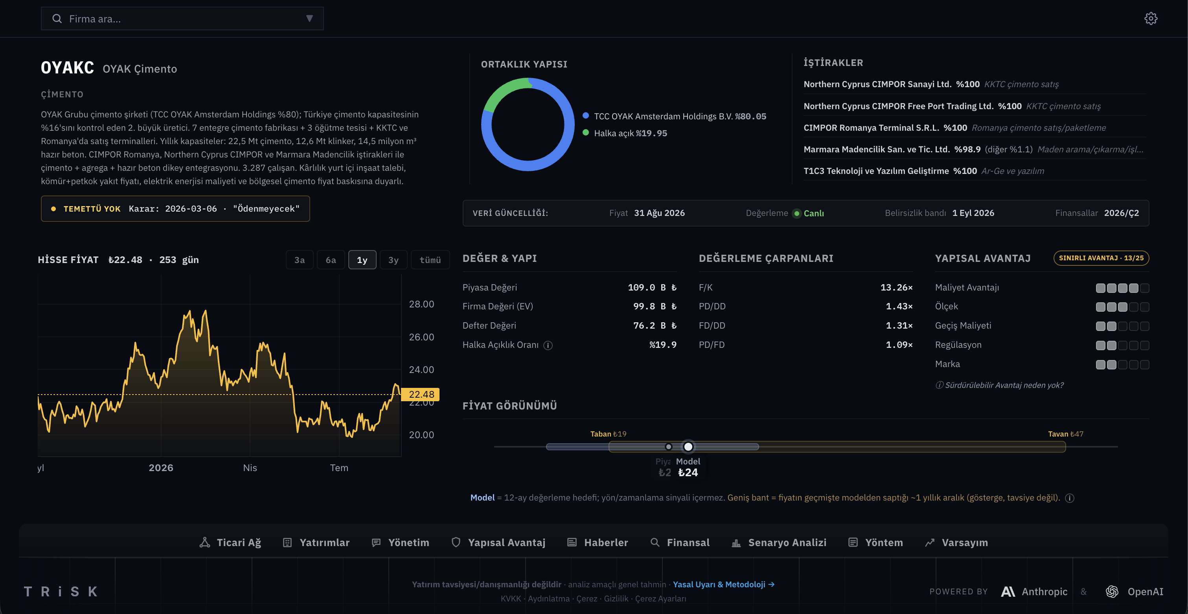Select the 3y chart range
Screen dimensions: 1188x614
pyautogui.click(x=394, y=260)
